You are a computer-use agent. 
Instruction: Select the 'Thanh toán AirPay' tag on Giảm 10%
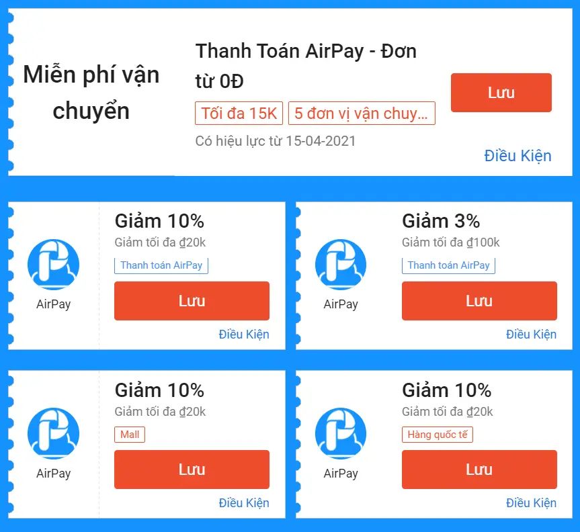[x=161, y=265]
